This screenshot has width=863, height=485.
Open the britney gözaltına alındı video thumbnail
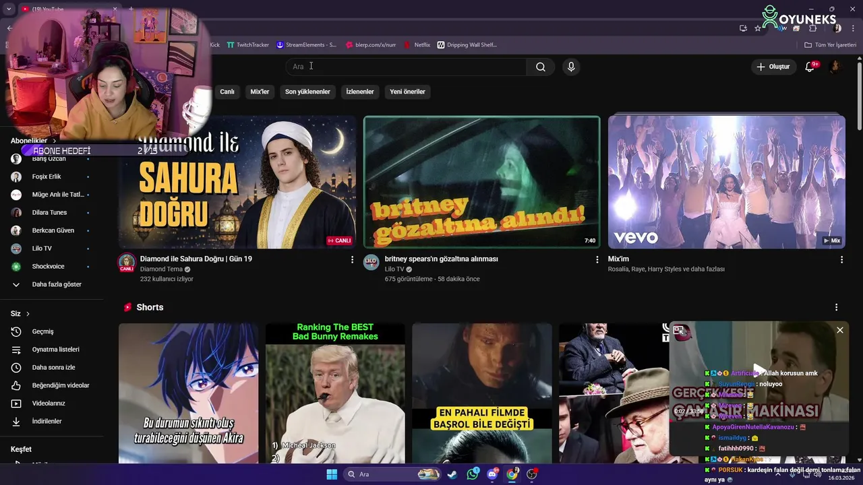coord(481,182)
